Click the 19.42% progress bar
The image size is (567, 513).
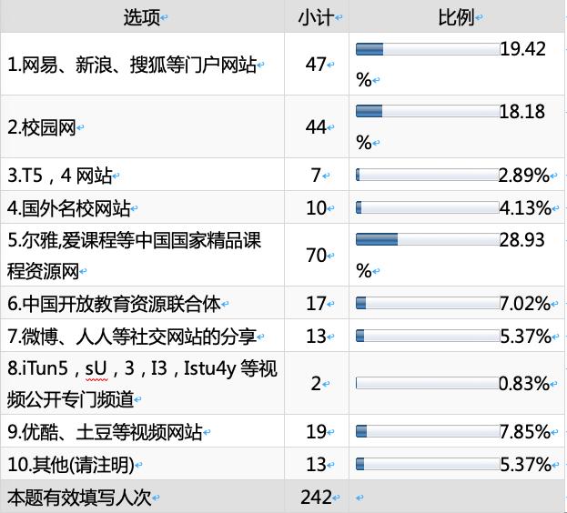[427, 49]
